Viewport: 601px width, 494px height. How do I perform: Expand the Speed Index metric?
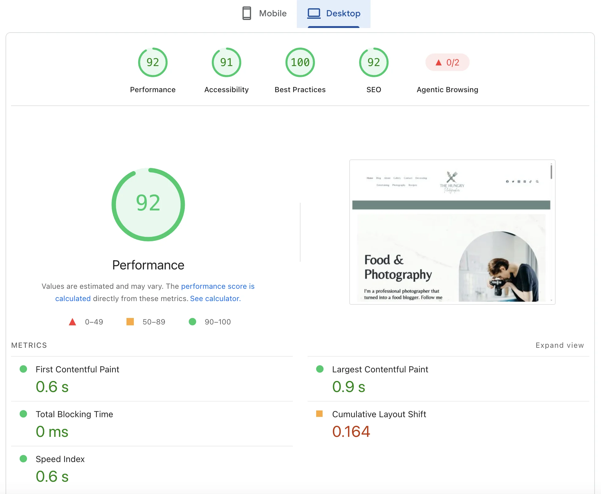(152, 469)
